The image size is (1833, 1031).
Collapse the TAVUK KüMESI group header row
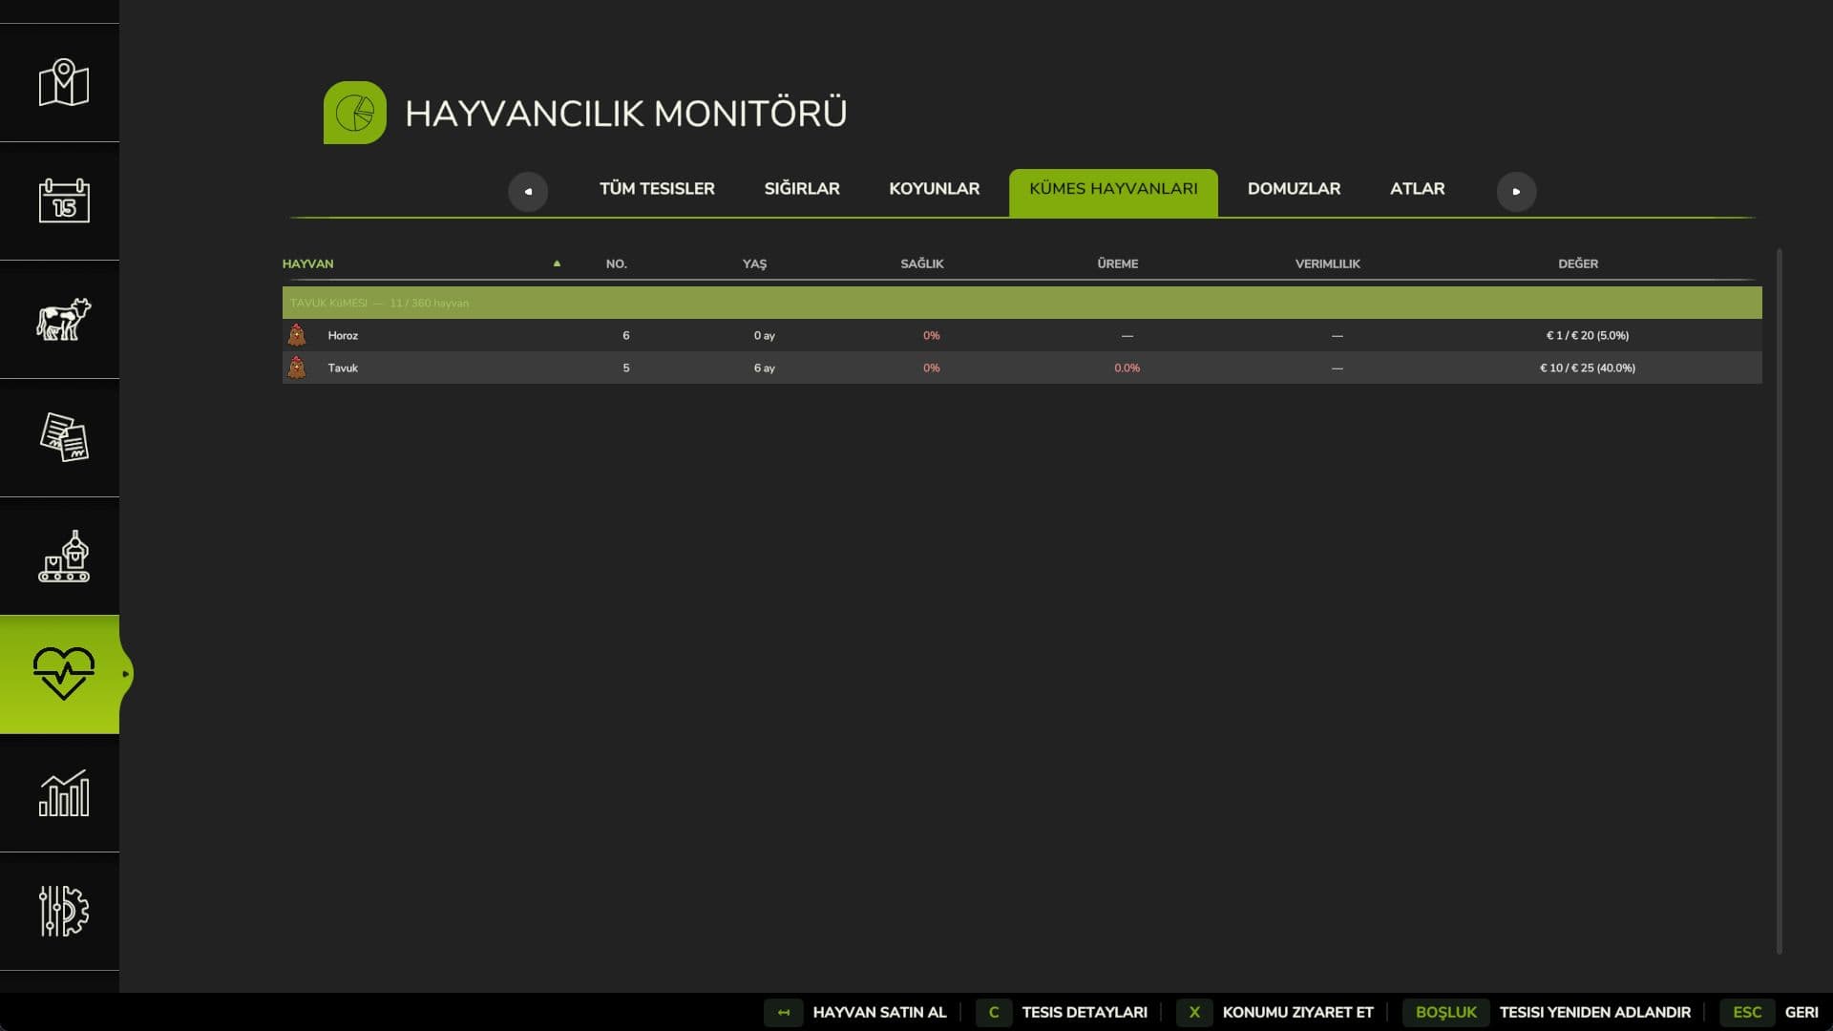point(1022,303)
